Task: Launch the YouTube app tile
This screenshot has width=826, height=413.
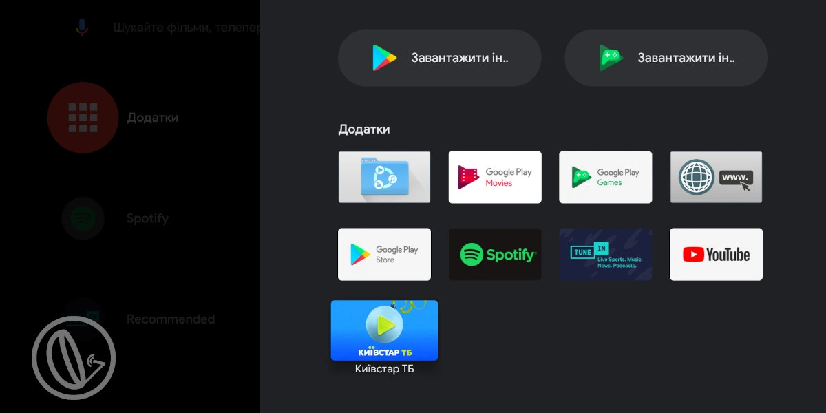Action: click(716, 255)
